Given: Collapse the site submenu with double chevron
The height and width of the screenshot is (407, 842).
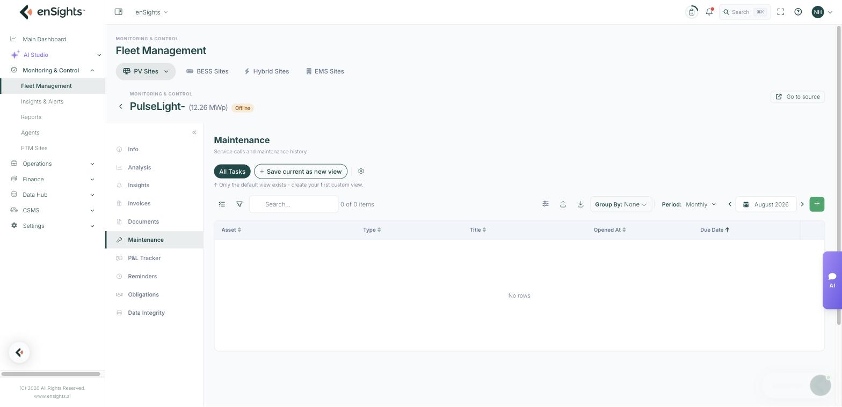Looking at the screenshot, I should [x=194, y=132].
